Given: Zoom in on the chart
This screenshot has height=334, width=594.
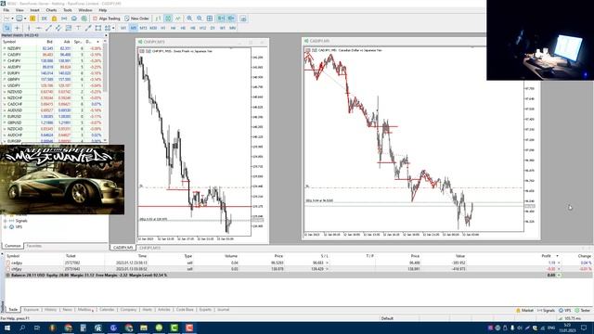Looking at the screenshot, I should click(189, 19).
